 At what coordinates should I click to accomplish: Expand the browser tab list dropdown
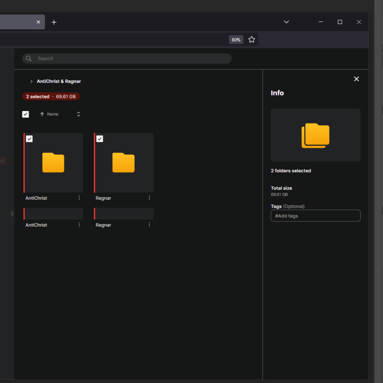point(286,22)
